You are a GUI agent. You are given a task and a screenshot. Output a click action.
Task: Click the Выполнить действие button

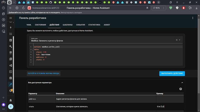click(172, 74)
